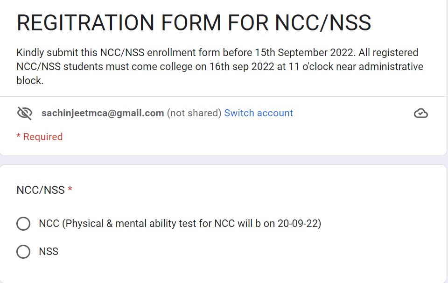Viewport: 448px width, 283px height.
Task: Click the word administrative in the description
Action: (391, 67)
